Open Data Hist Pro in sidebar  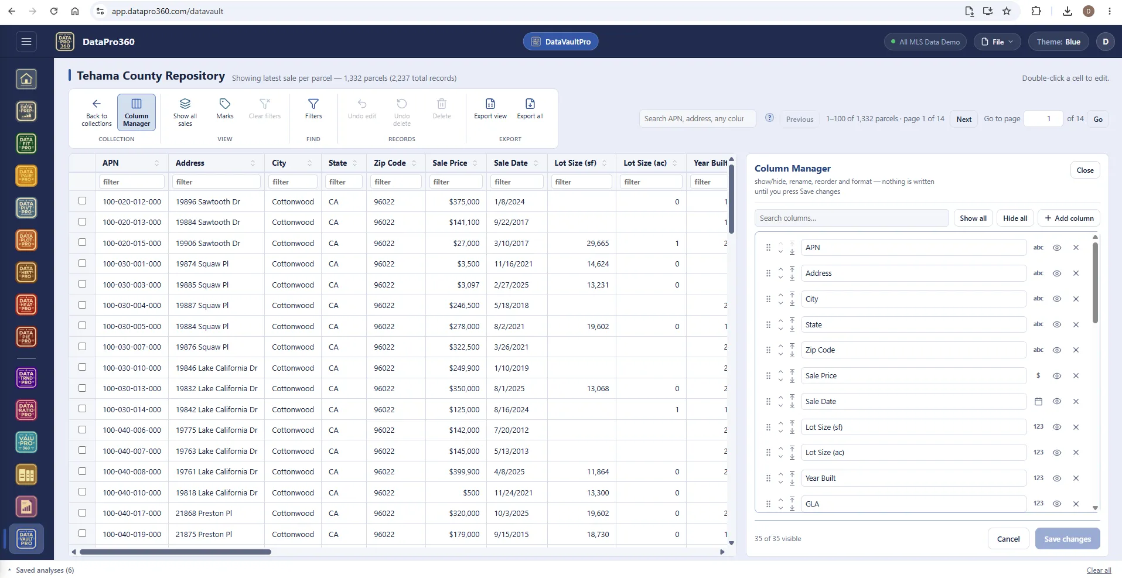(26, 272)
